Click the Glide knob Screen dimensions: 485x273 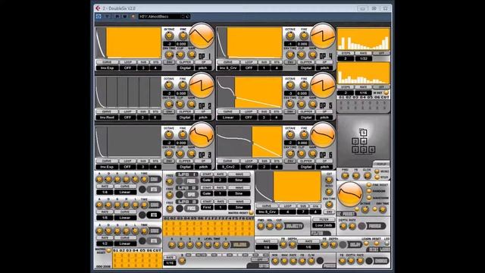click(367, 176)
